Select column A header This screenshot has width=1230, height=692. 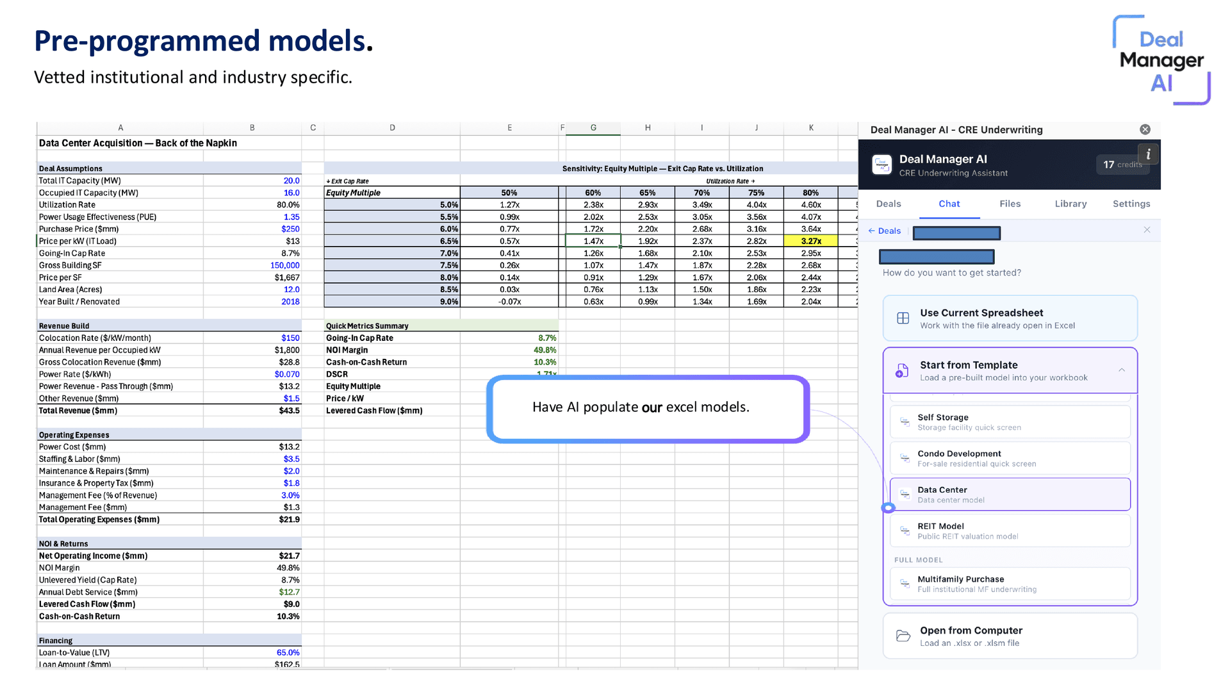click(x=120, y=128)
